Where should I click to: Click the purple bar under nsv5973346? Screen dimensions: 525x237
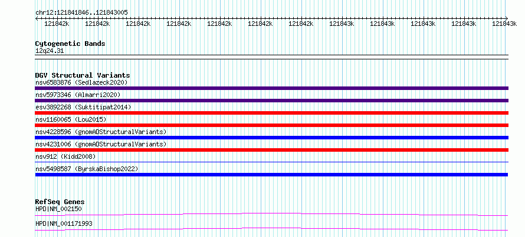click(271, 101)
